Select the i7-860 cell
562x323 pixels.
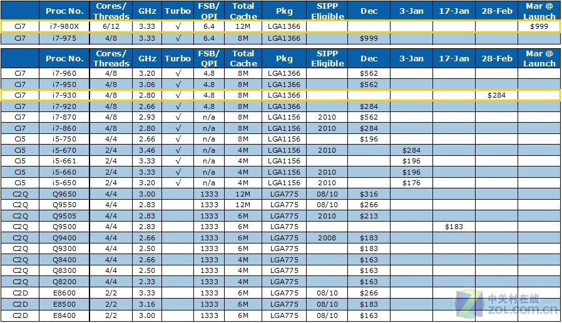click(64, 128)
